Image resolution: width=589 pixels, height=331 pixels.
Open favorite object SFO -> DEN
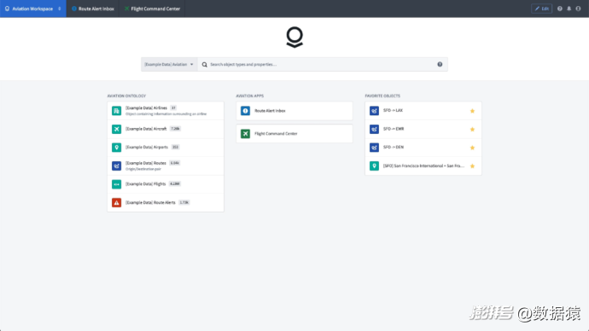(423, 148)
